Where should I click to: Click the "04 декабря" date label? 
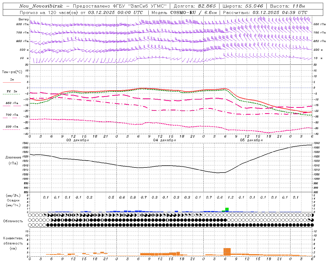tap(165, 140)
